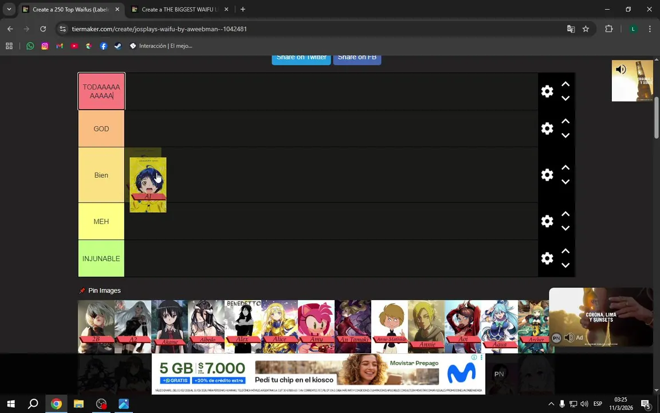This screenshot has width=660, height=413.
Task: Mute the floating Corona Lima y Sunsets video
Action: click(569, 337)
